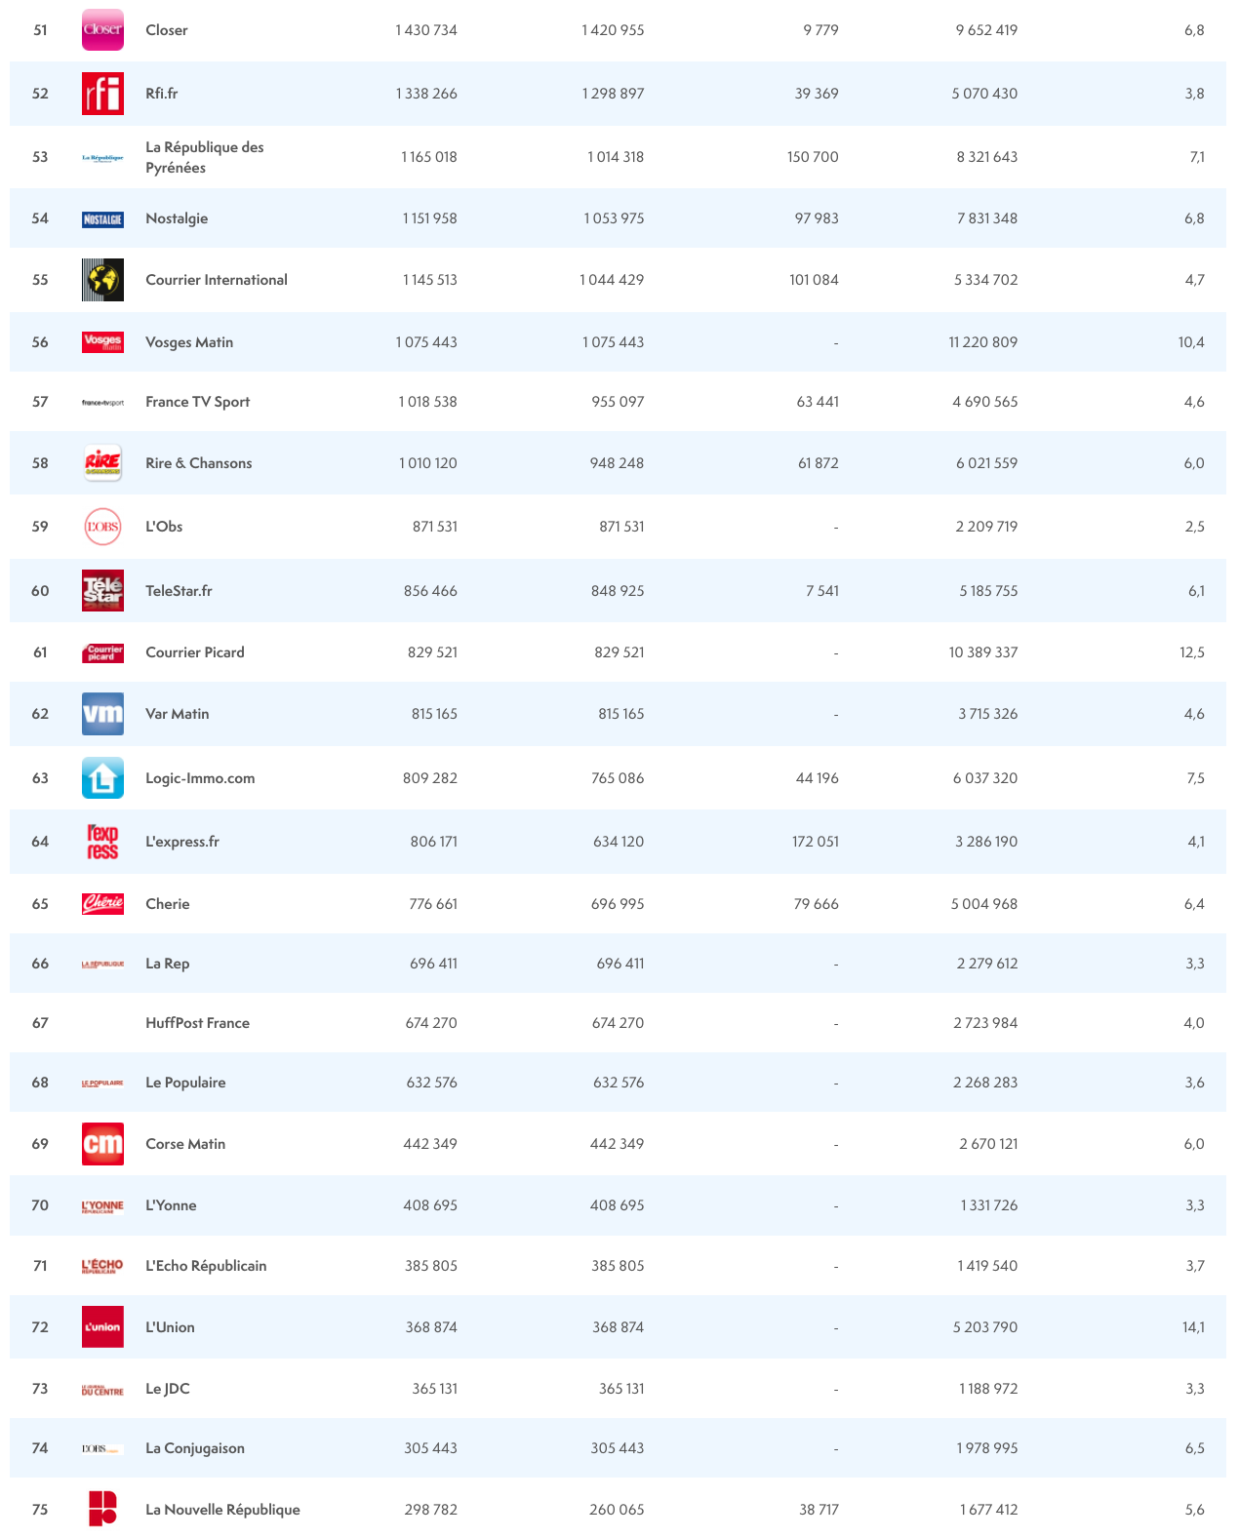Click the L'Obs circular logo

(x=102, y=527)
